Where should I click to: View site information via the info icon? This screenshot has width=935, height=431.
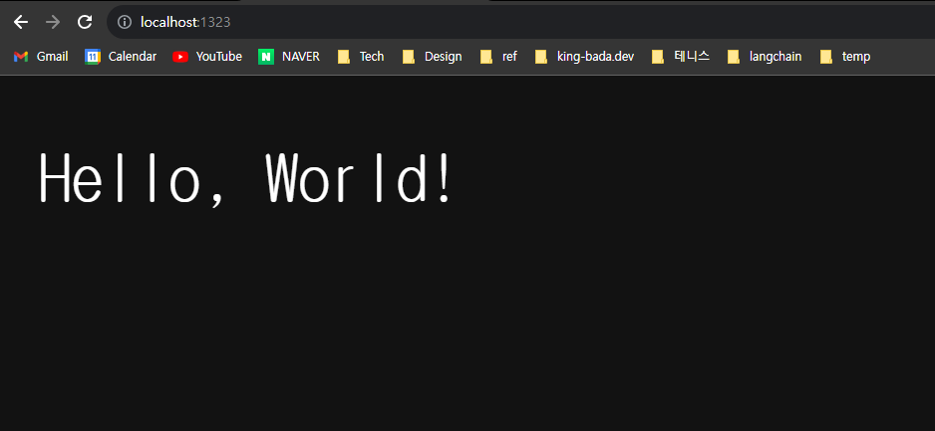(124, 23)
